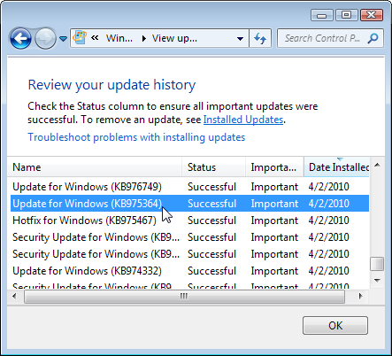The image size is (392, 356).
Task: Confirm with the OK button
Action: point(335,326)
